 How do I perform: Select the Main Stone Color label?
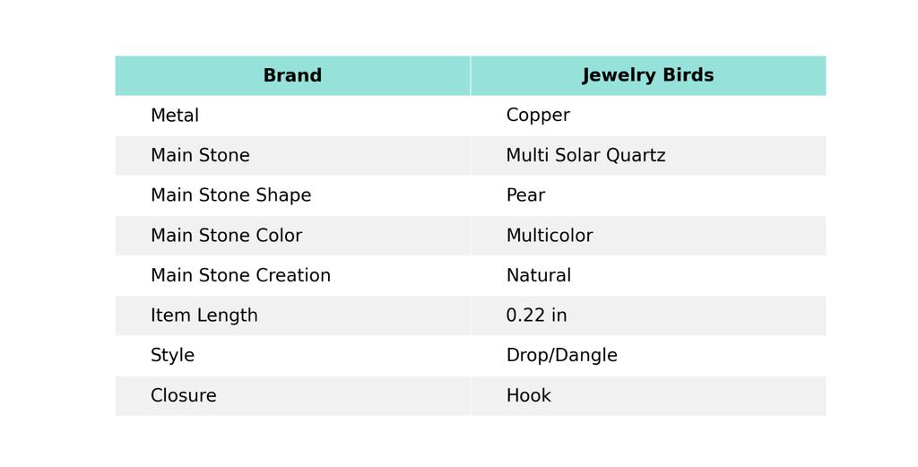tap(226, 236)
